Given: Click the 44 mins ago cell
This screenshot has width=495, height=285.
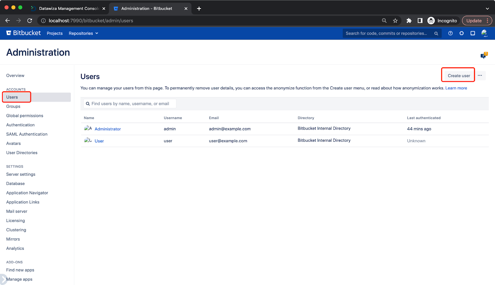Looking at the screenshot, I should [x=419, y=129].
